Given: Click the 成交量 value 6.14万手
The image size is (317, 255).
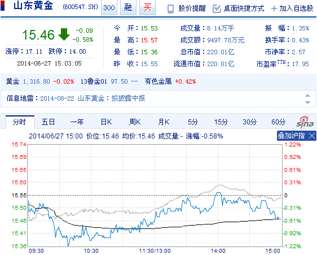Looking at the screenshot, I should point(221,28).
